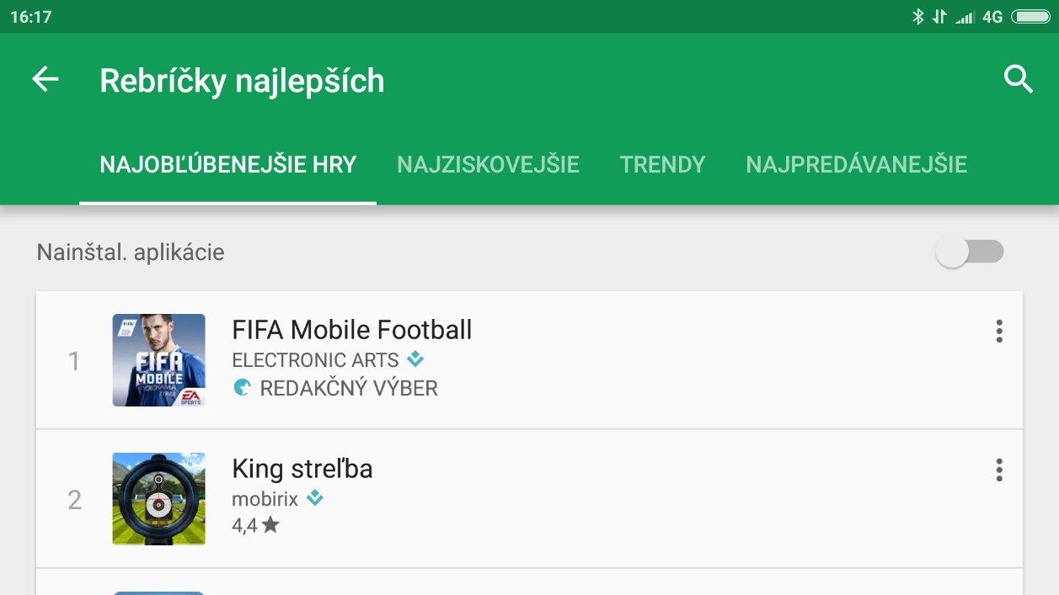
Task: Switch to the NAJZISKOVEJŠIE tab
Action: click(488, 164)
